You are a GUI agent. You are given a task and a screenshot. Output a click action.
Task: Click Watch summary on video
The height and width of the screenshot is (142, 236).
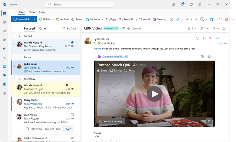click(111, 121)
